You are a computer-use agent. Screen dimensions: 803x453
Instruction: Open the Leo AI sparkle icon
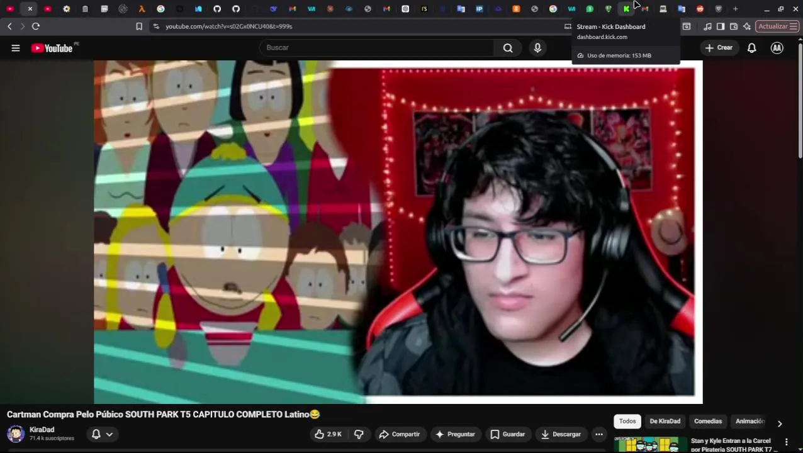(x=747, y=26)
